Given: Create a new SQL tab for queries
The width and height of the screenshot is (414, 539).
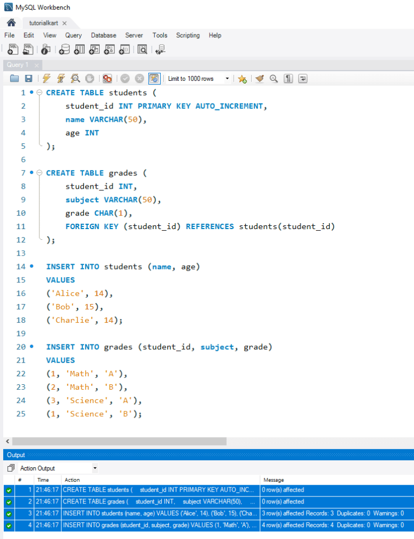Looking at the screenshot, I should coord(13,50).
